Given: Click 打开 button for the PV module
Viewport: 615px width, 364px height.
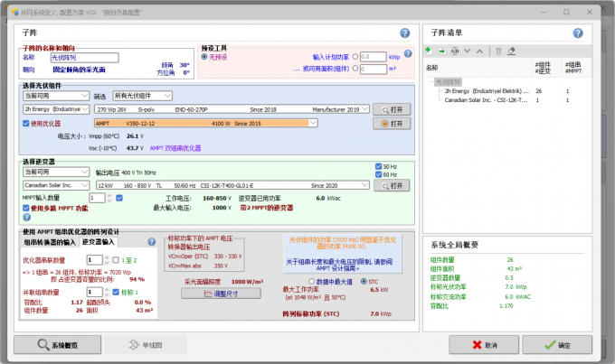Looking at the screenshot, I should (392, 109).
